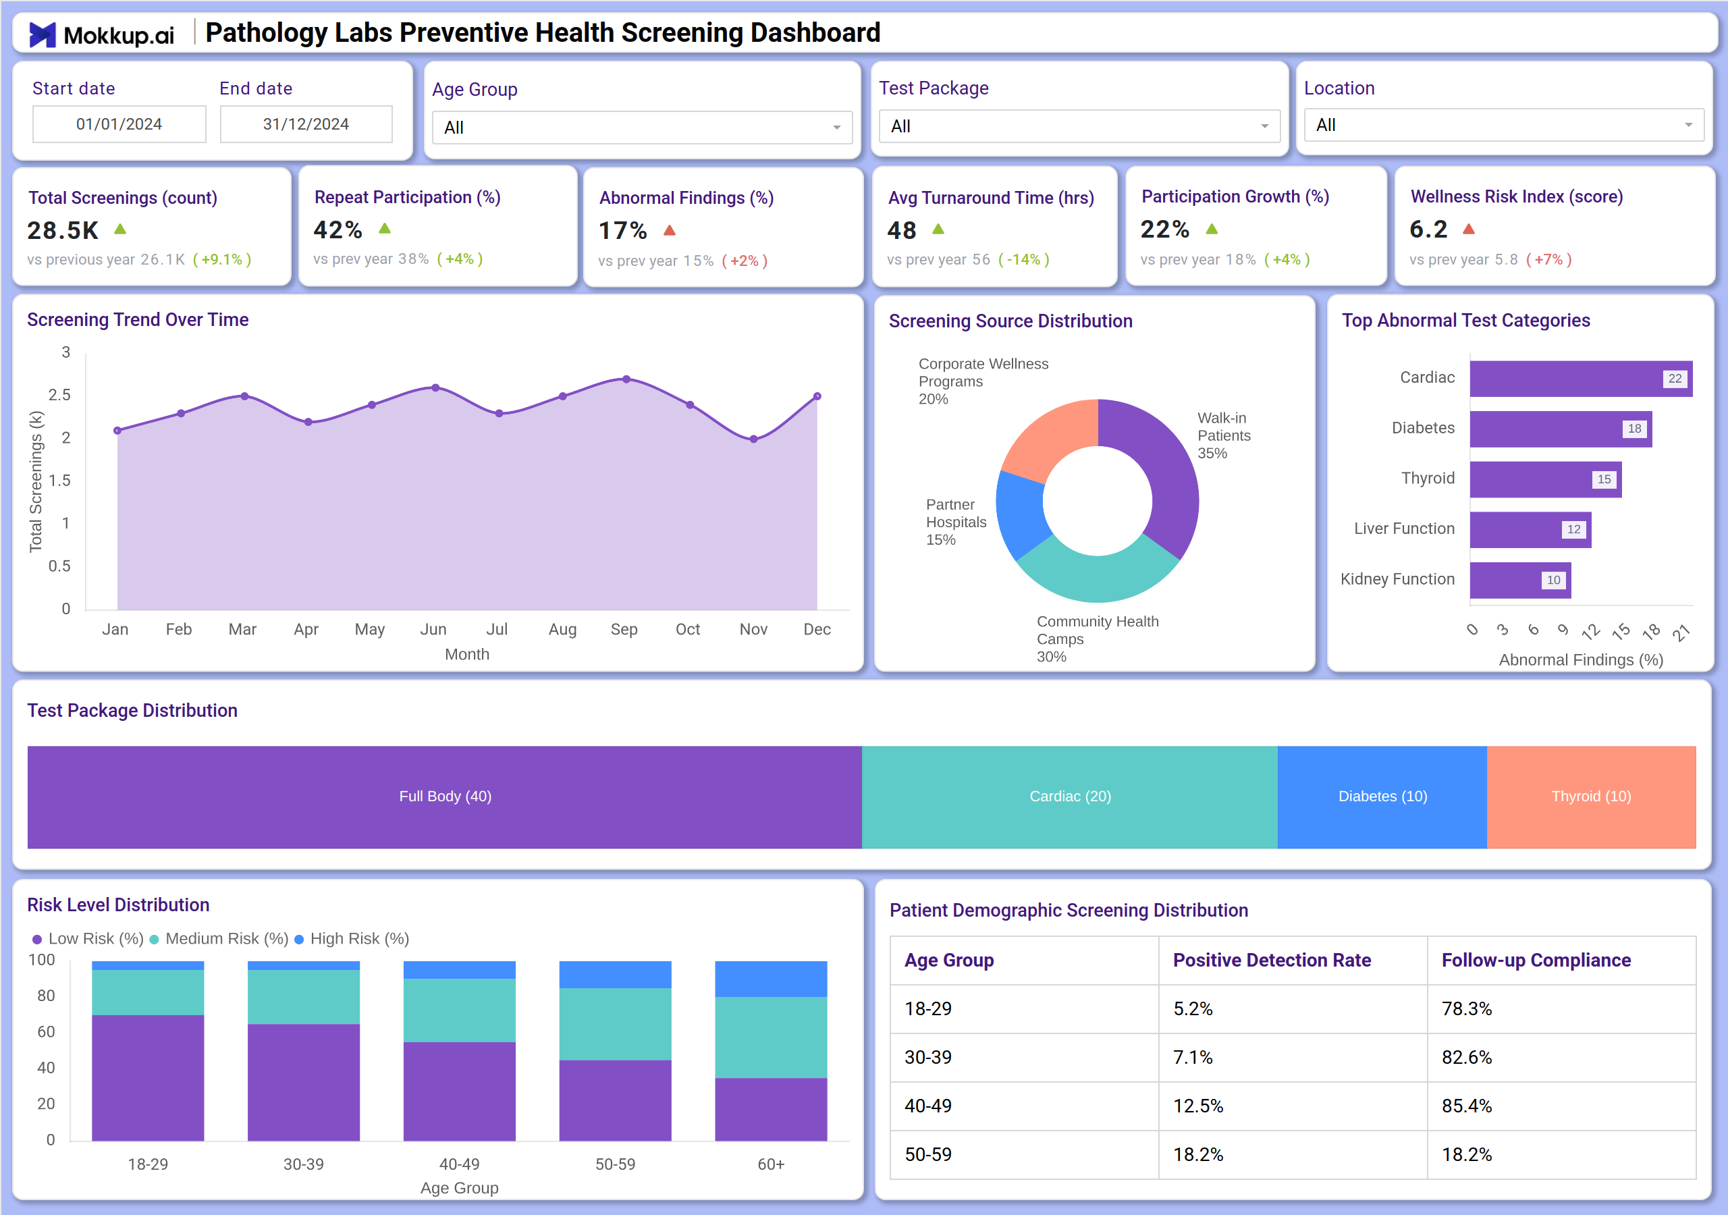Click the Test Package Distribution title
The image size is (1728, 1215).
[132, 711]
